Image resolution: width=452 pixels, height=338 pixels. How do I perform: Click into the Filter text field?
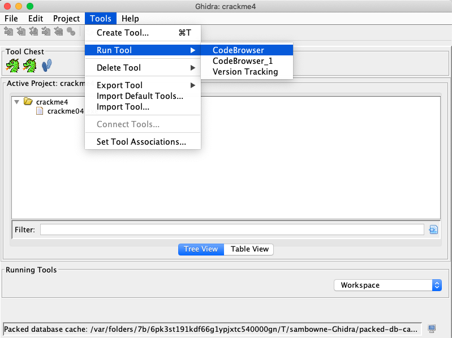[232, 229]
